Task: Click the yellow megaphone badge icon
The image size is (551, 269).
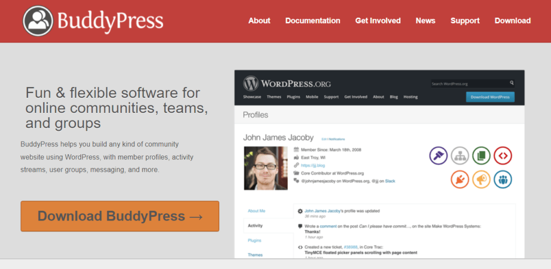Action: [482, 179]
